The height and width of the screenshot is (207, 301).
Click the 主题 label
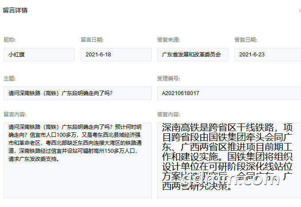tap(9, 79)
